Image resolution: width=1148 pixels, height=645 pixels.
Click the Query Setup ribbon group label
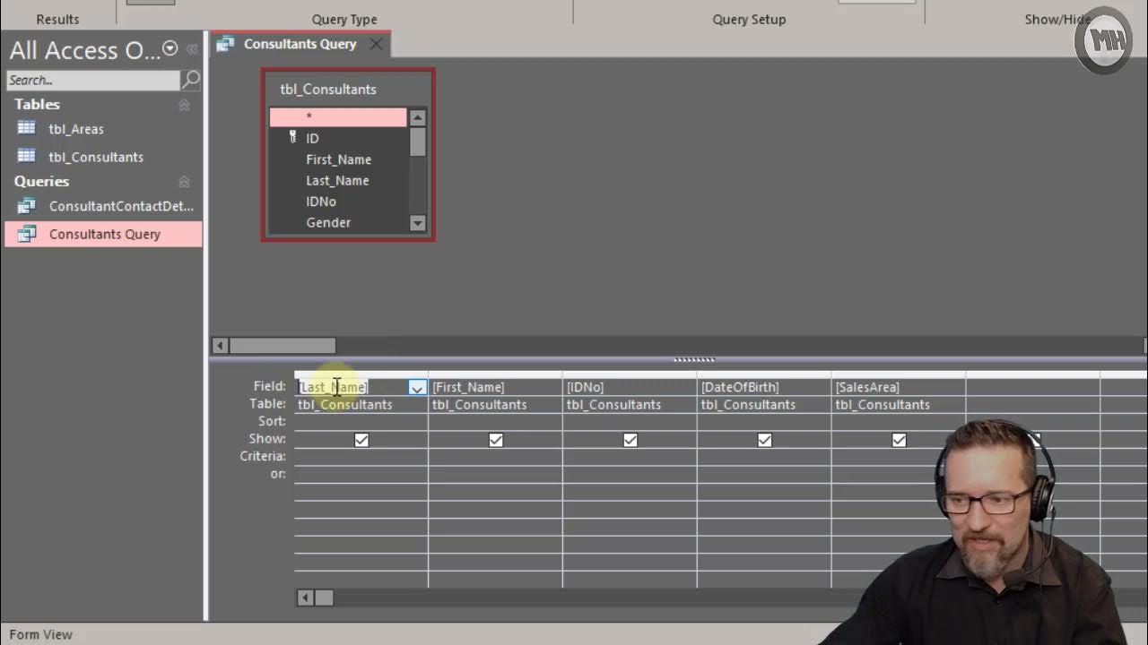point(749,19)
